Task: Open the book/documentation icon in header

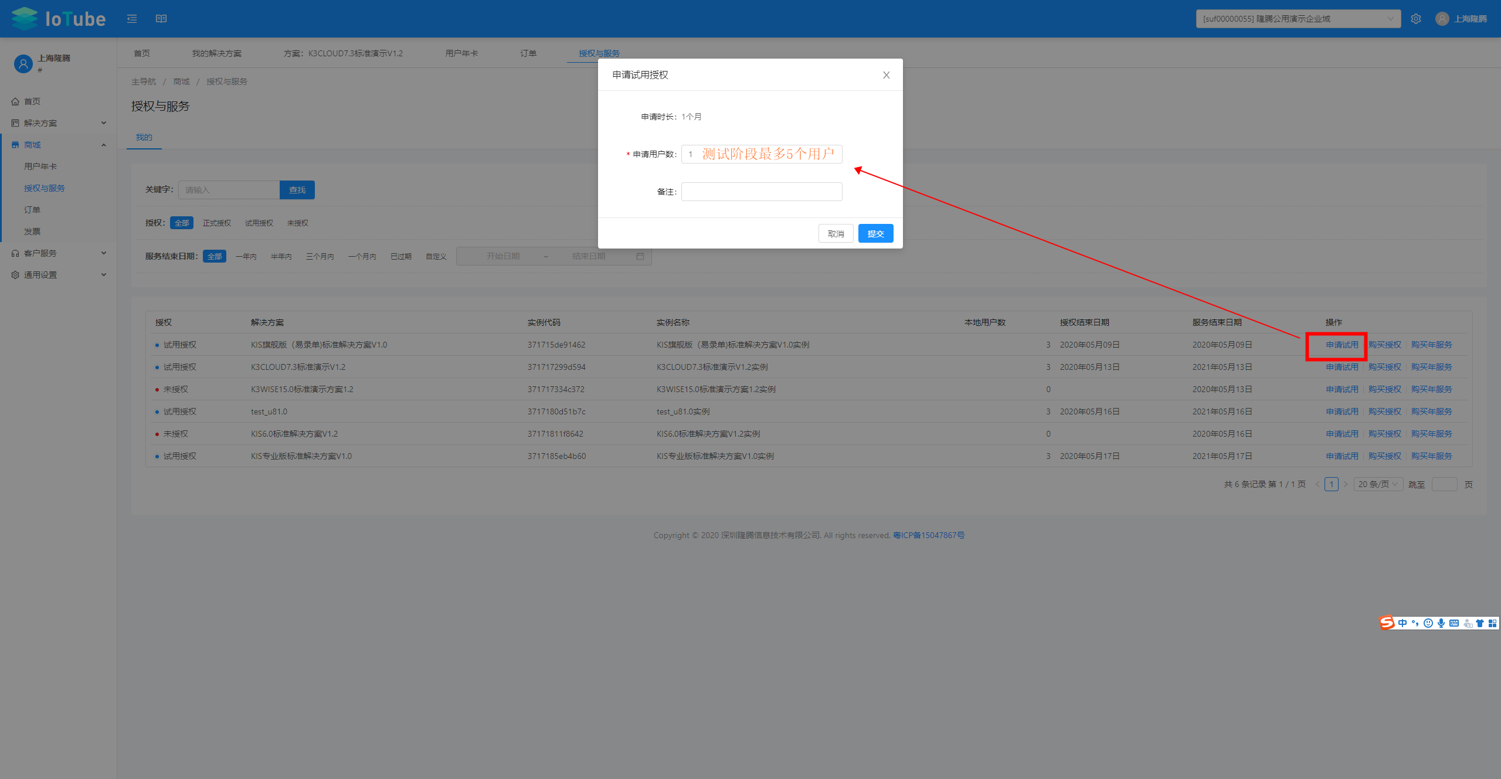Action: point(161,19)
